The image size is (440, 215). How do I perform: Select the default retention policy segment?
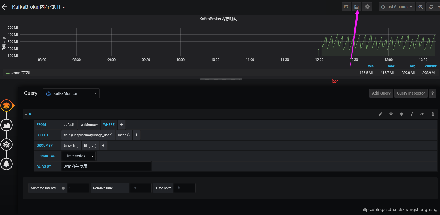coord(69,124)
